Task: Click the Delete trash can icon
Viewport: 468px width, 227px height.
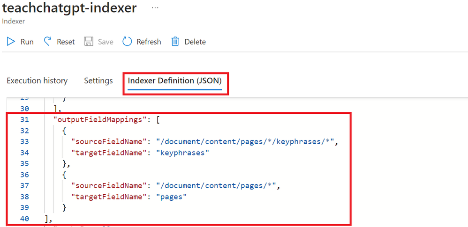Action: coord(175,41)
